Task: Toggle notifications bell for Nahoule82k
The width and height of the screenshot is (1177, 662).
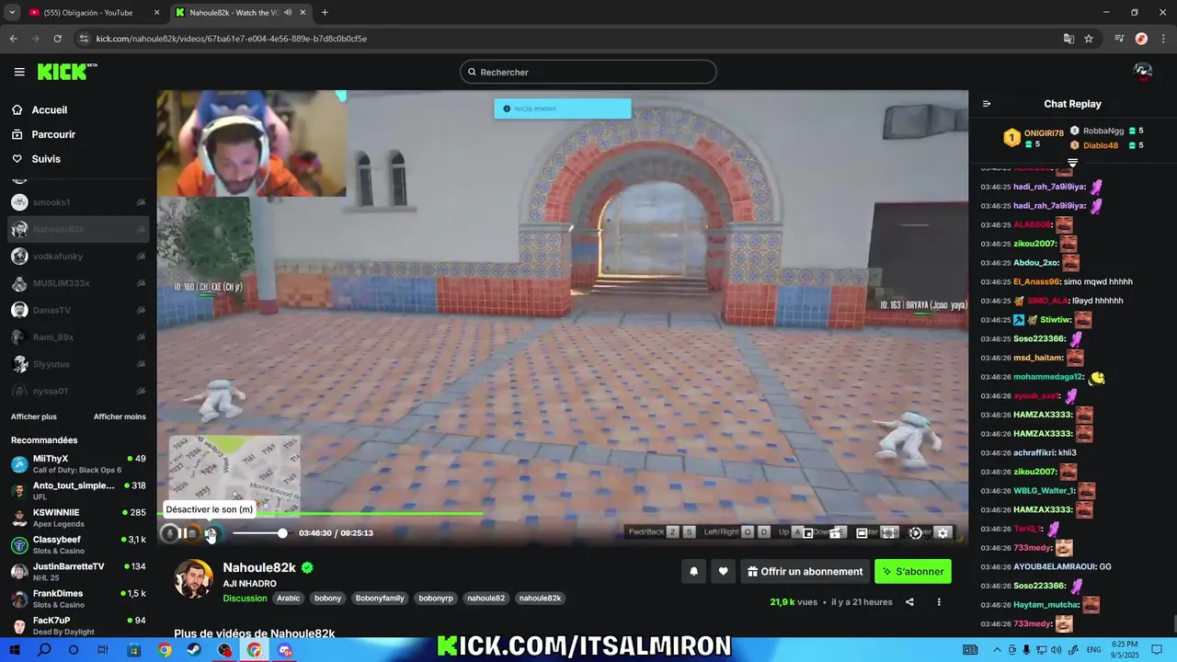Action: click(694, 571)
